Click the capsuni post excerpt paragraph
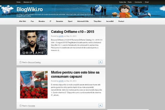This screenshot has width=165, height=110. coord(77,90)
